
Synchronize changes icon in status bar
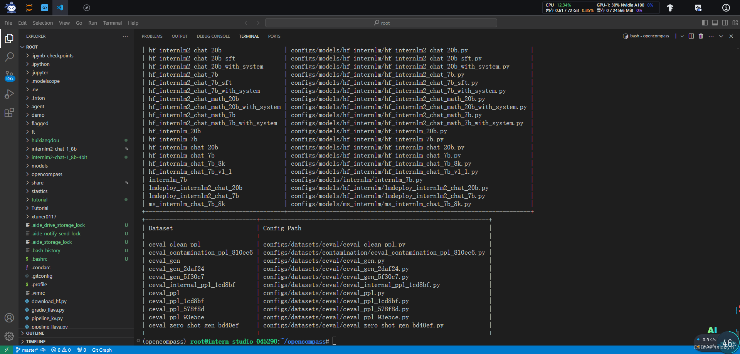pyautogui.click(x=43, y=350)
